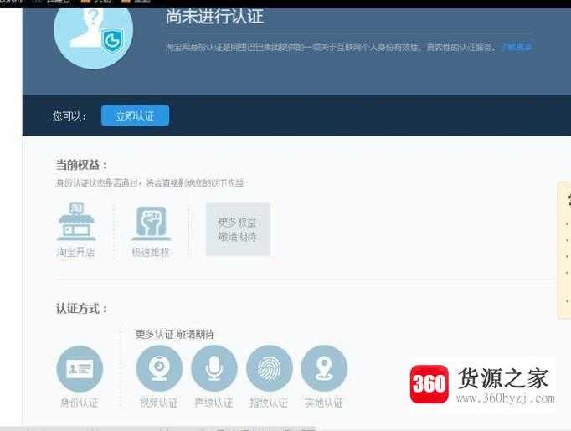Click the 立即认证 button

135,115
